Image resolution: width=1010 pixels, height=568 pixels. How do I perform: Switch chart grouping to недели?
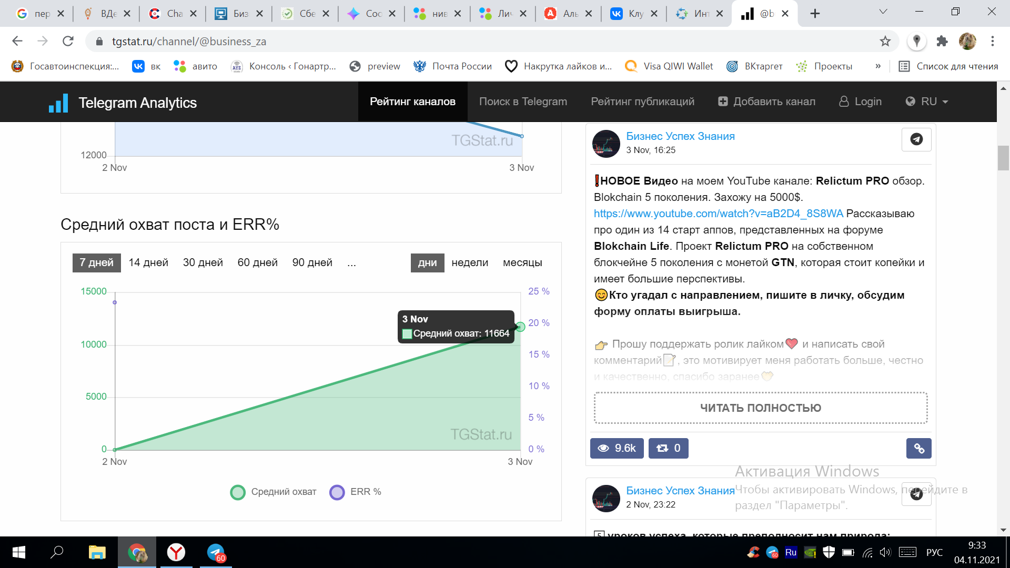[469, 262]
